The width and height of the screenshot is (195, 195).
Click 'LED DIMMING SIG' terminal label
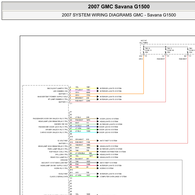tap(61, 91)
